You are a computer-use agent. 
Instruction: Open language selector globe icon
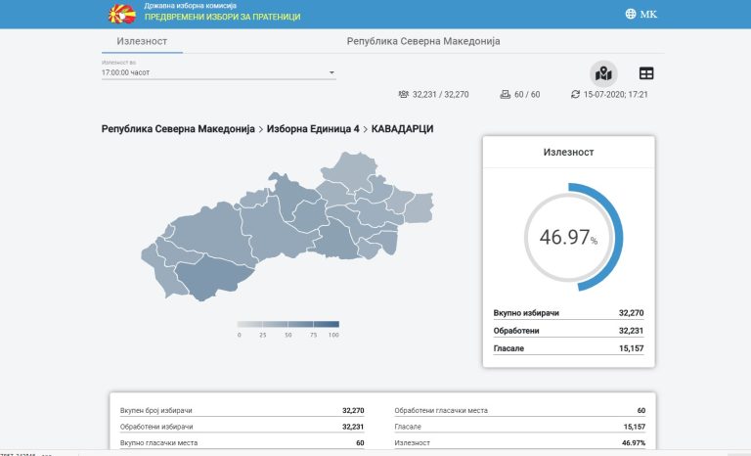click(631, 14)
